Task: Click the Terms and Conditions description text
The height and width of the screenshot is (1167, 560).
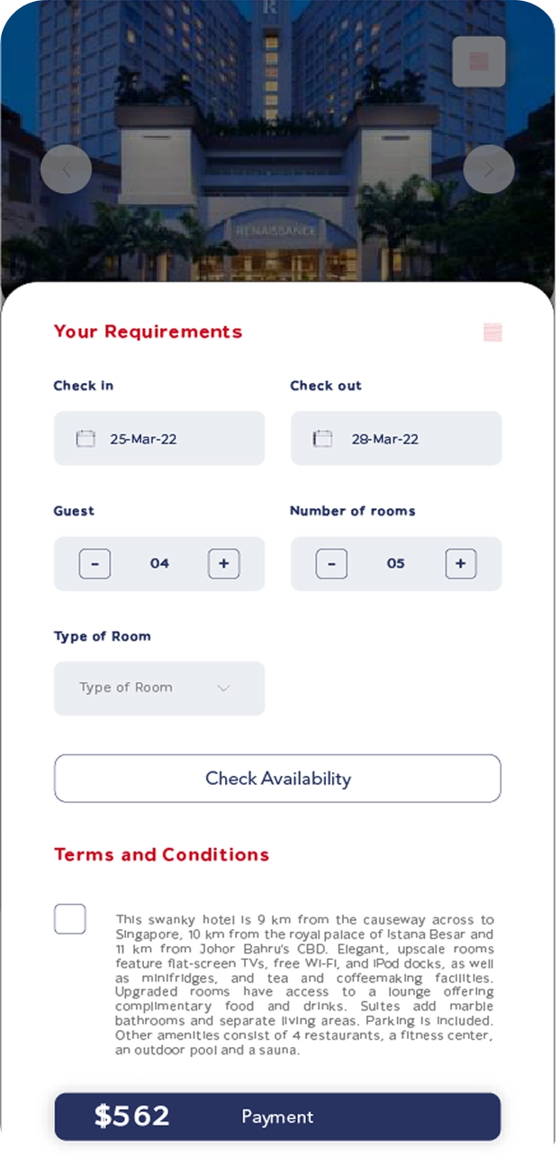Action: 304,985
